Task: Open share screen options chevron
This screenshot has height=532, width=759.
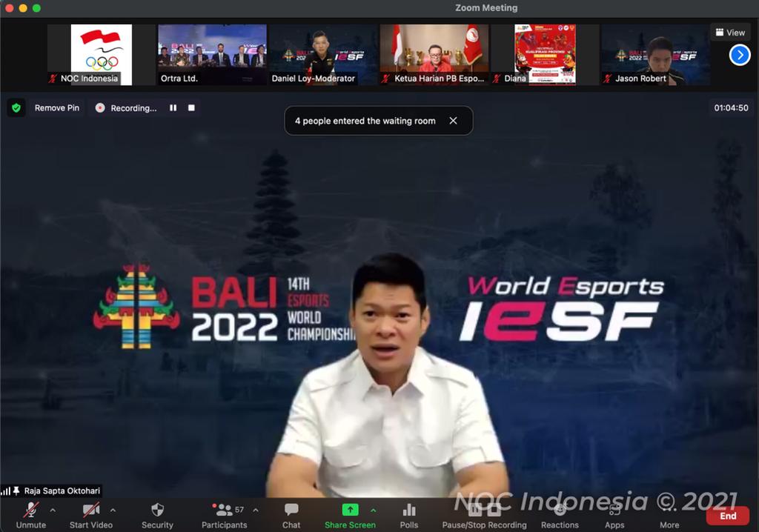Action: pyautogui.click(x=374, y=510)
